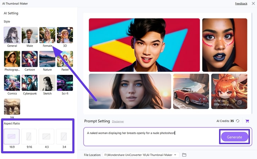Select the Ink style thumbnail
Screen dimensions: 257x159
(12, 107)
